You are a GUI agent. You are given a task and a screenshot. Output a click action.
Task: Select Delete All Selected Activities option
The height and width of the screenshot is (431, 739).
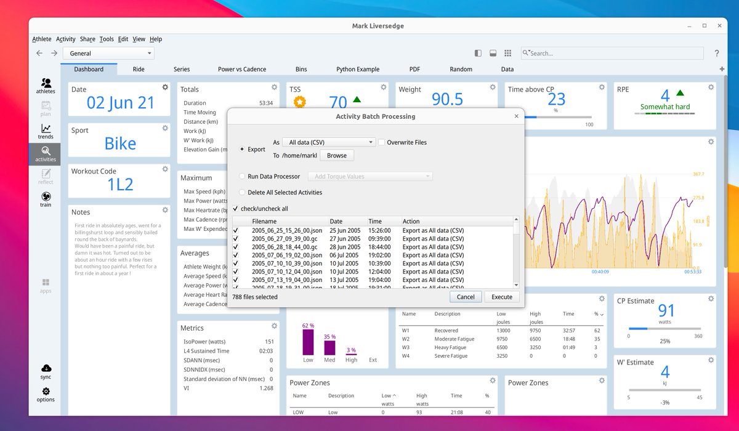pyautogui.click(x=242, y=192)
